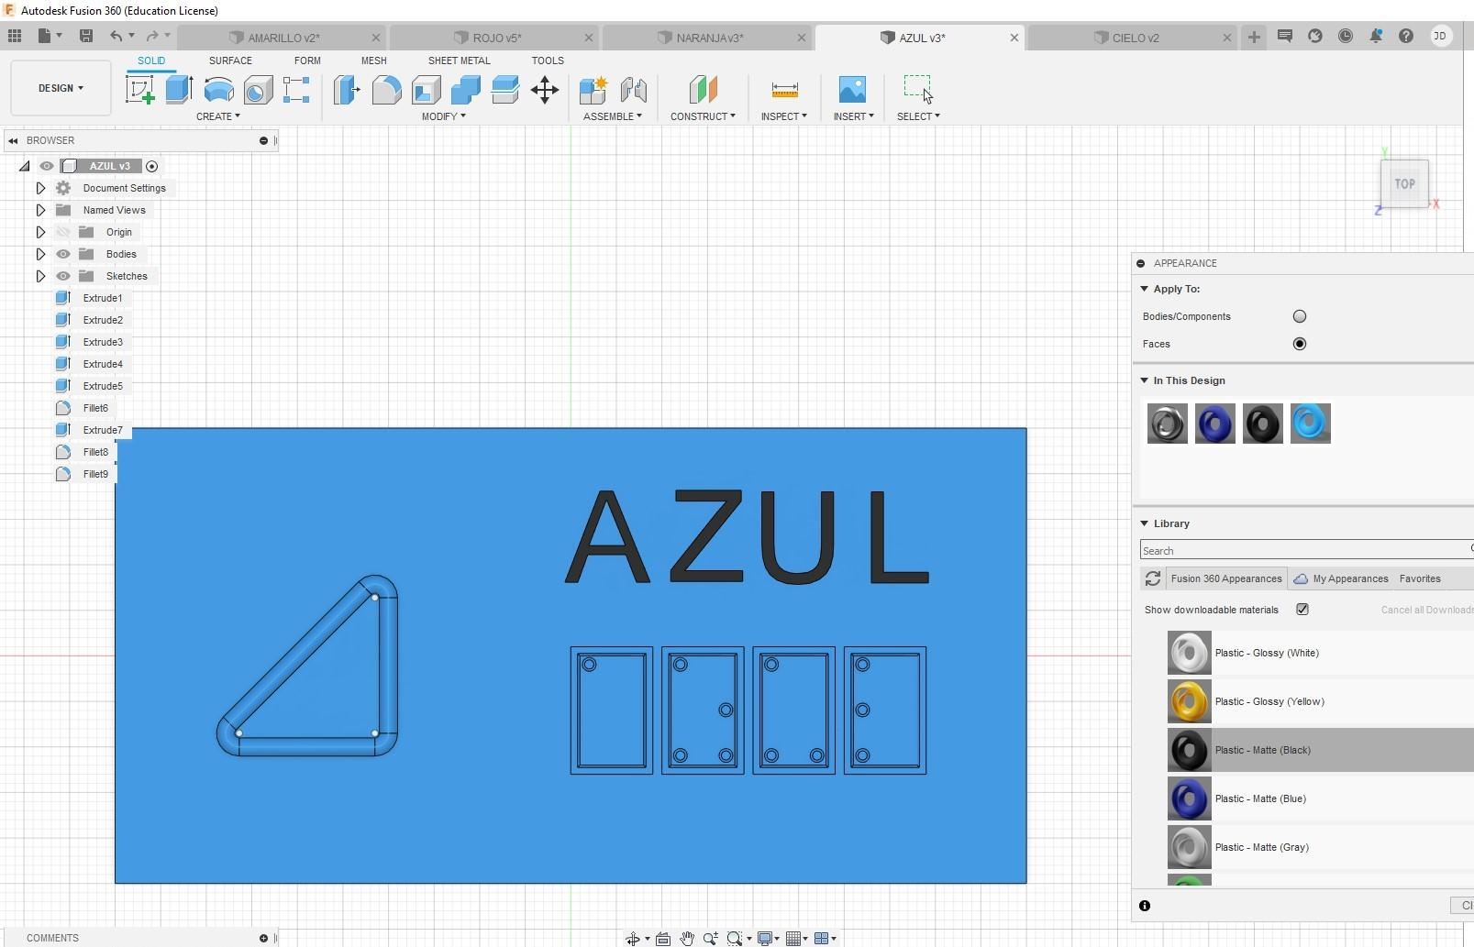Switch to the SURFACE tab
The image size is (1474, 947).
click(x=230, y=61)
